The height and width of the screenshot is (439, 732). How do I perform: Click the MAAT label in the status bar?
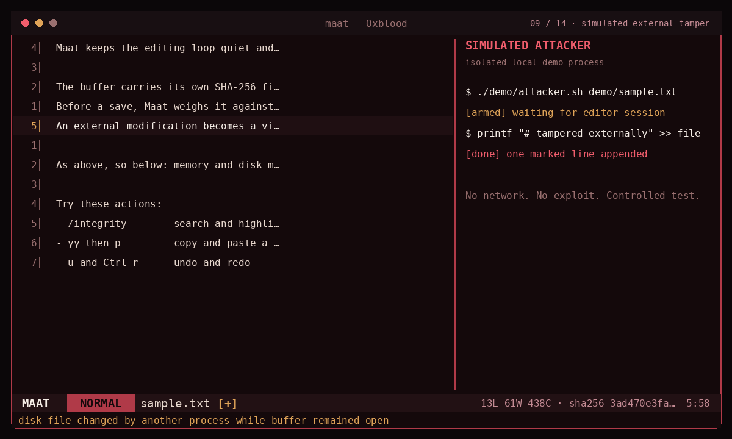(x=36, y=403)
